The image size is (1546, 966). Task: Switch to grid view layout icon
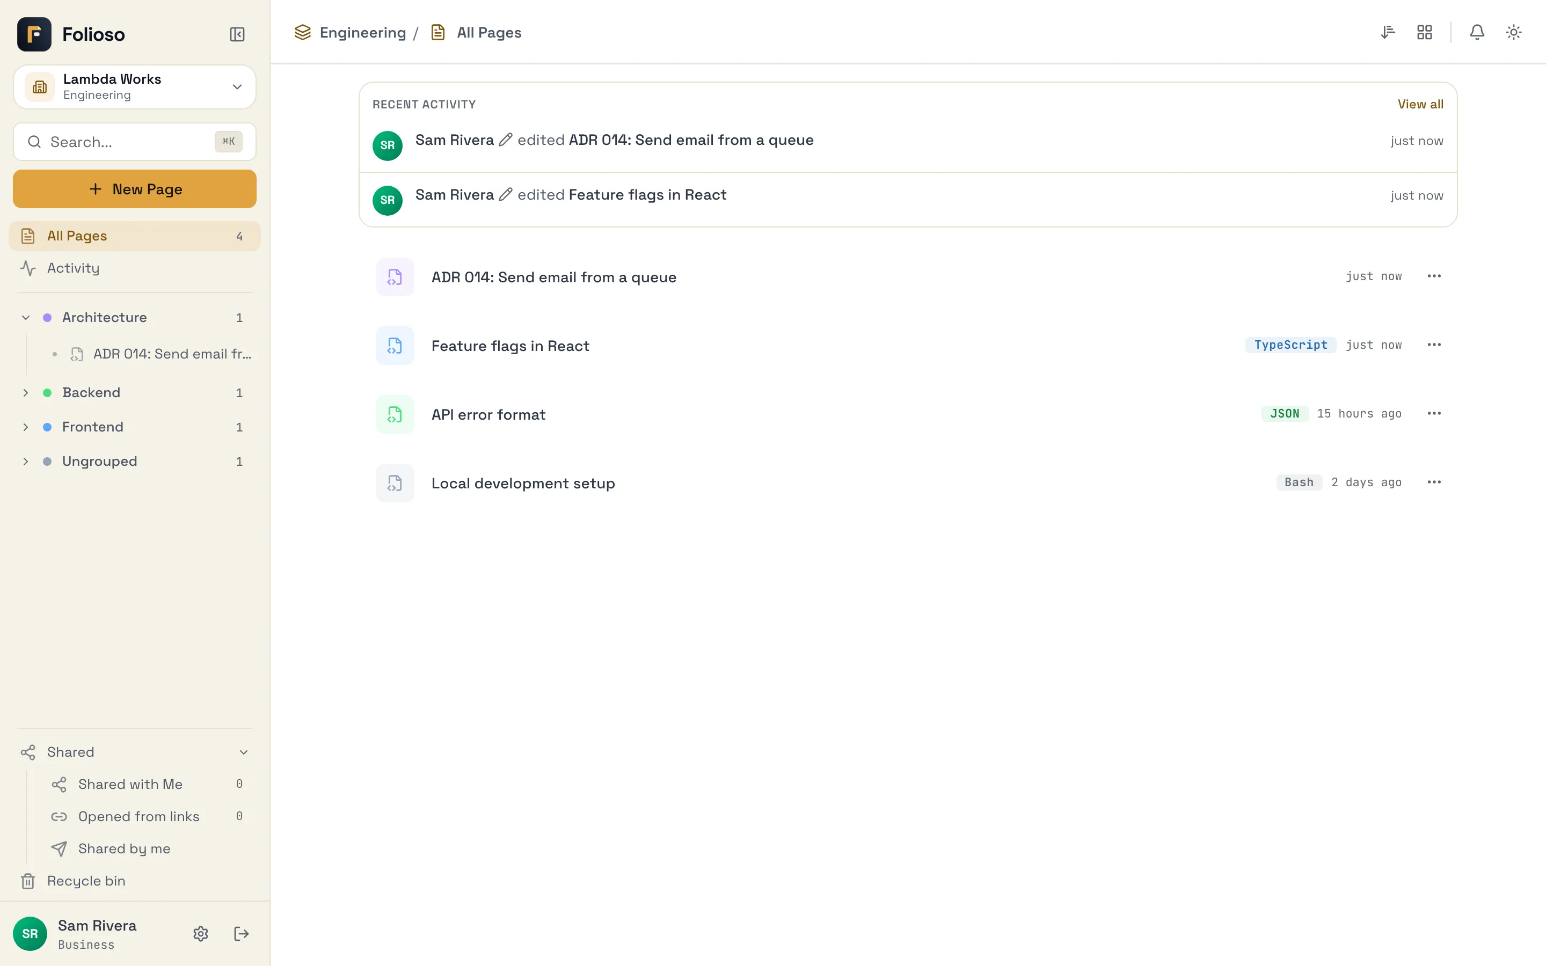tap(1424, 32)
